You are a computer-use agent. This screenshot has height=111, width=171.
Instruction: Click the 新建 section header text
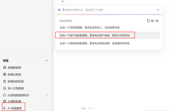(x=6, y=60)
